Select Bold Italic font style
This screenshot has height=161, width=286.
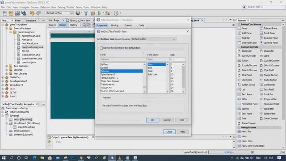[x=152, y=74]
